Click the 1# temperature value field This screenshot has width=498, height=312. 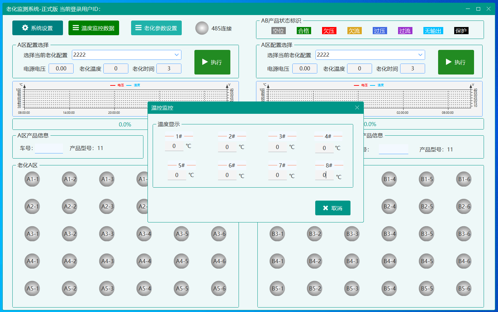coord(174,146)
